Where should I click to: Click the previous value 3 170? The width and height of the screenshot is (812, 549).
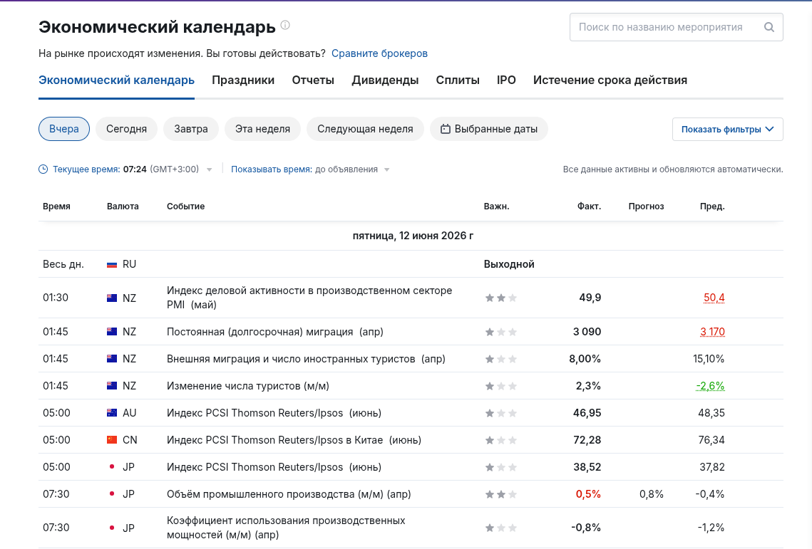pos(713,332)
